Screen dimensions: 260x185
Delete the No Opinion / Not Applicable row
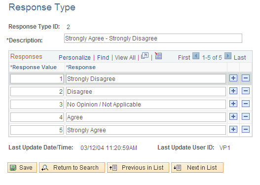pos(246,104)
